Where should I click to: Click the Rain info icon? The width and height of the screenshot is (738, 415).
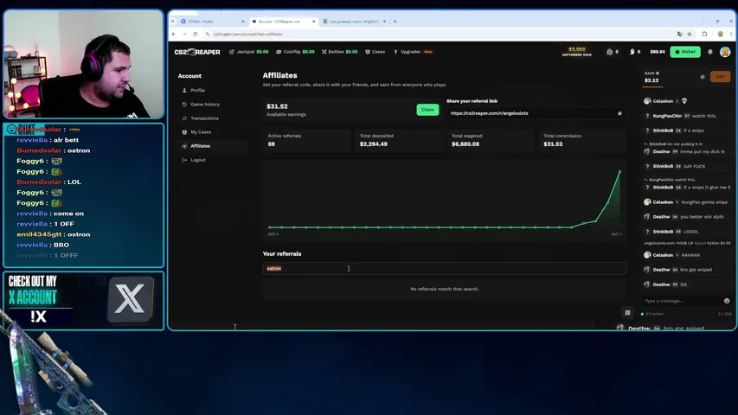click(658, 73)
